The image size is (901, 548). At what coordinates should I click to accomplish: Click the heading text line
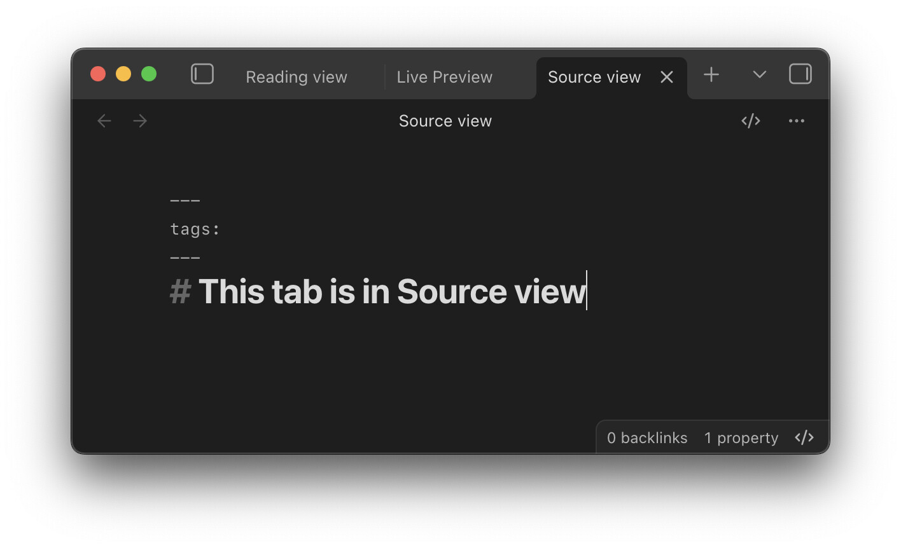coord(391,292)
